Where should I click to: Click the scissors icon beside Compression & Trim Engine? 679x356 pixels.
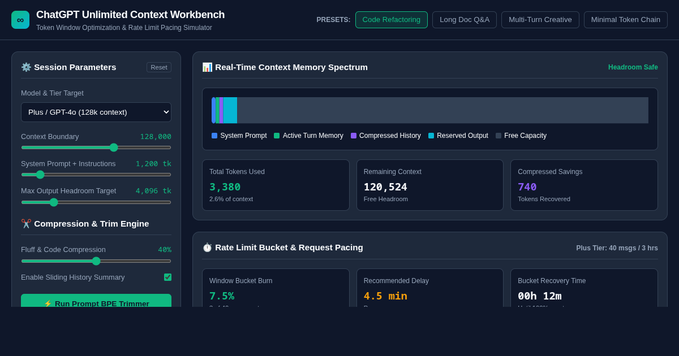[26, 224]
